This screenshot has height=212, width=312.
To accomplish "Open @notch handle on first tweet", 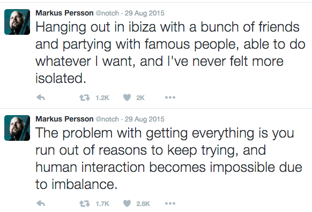I will point(107,13).
